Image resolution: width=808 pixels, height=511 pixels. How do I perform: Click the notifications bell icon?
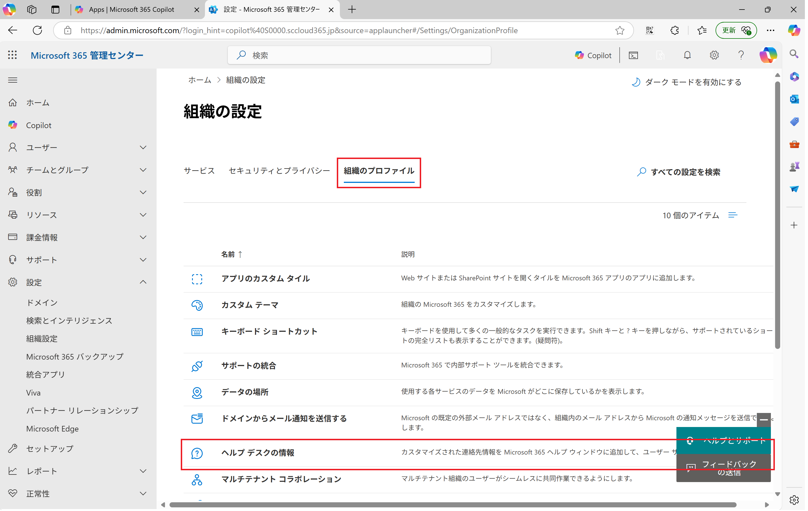coord(687,55)
